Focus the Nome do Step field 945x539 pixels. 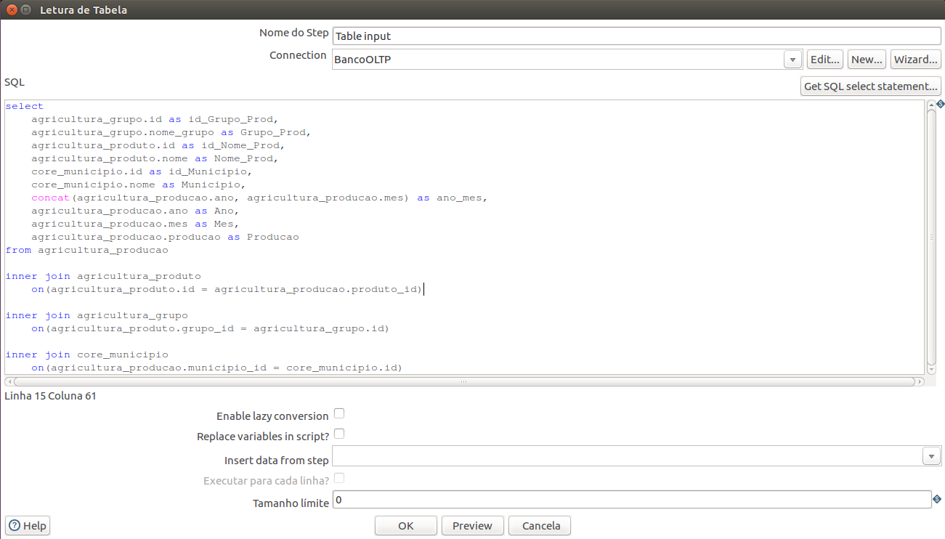[636, 36]
